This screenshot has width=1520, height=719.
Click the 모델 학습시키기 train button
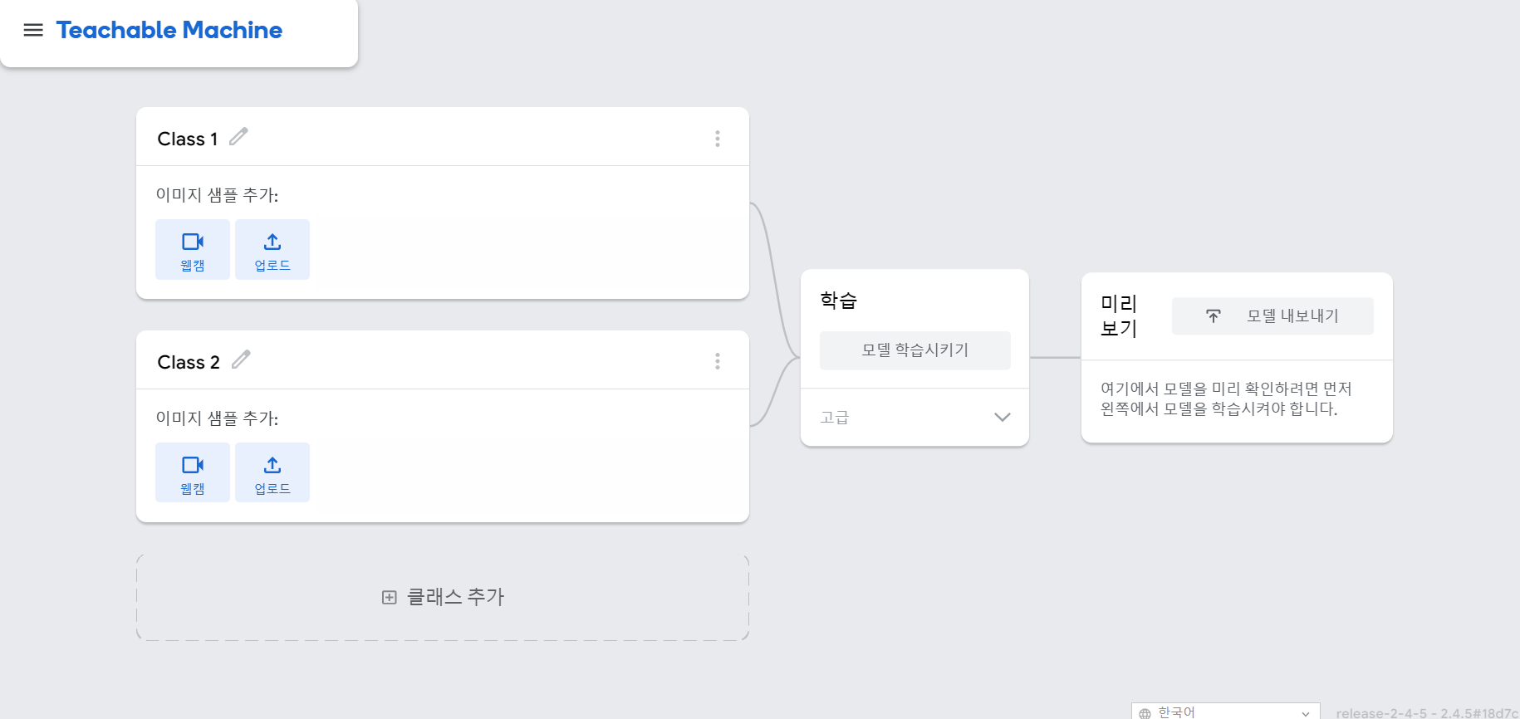pos(915,350)
